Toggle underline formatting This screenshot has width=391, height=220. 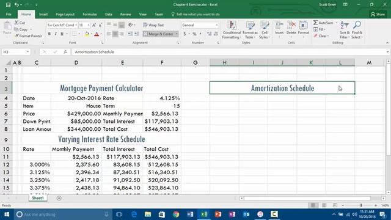62,34
